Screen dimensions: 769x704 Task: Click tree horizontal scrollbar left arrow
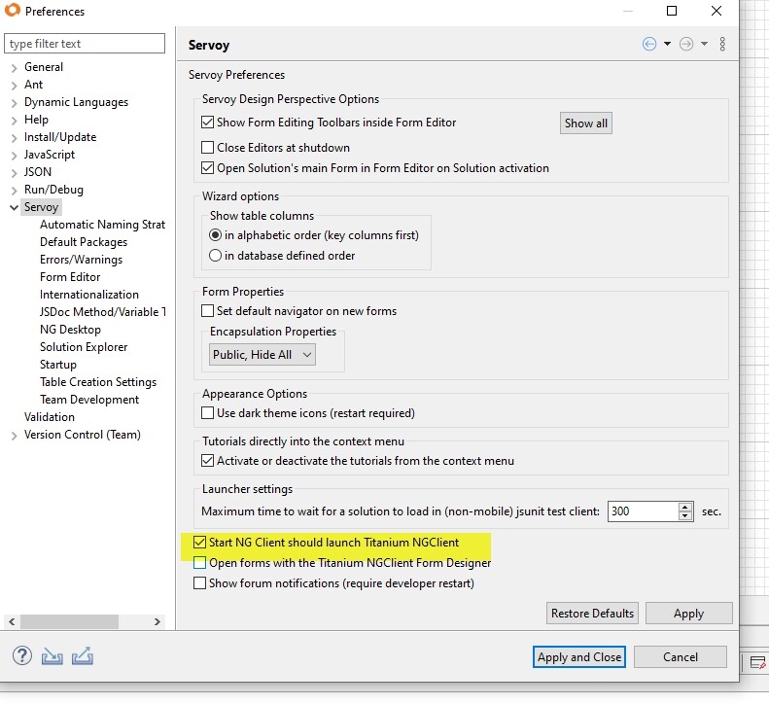(12, 621)
